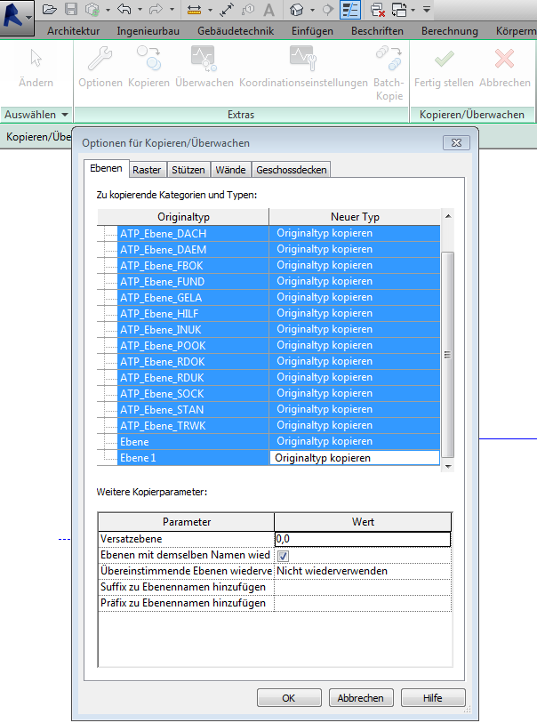537x723 pixels.
Task: Click the Fertig stellen green checkmark
Action: pyautogui.click(x=444, y=59)
